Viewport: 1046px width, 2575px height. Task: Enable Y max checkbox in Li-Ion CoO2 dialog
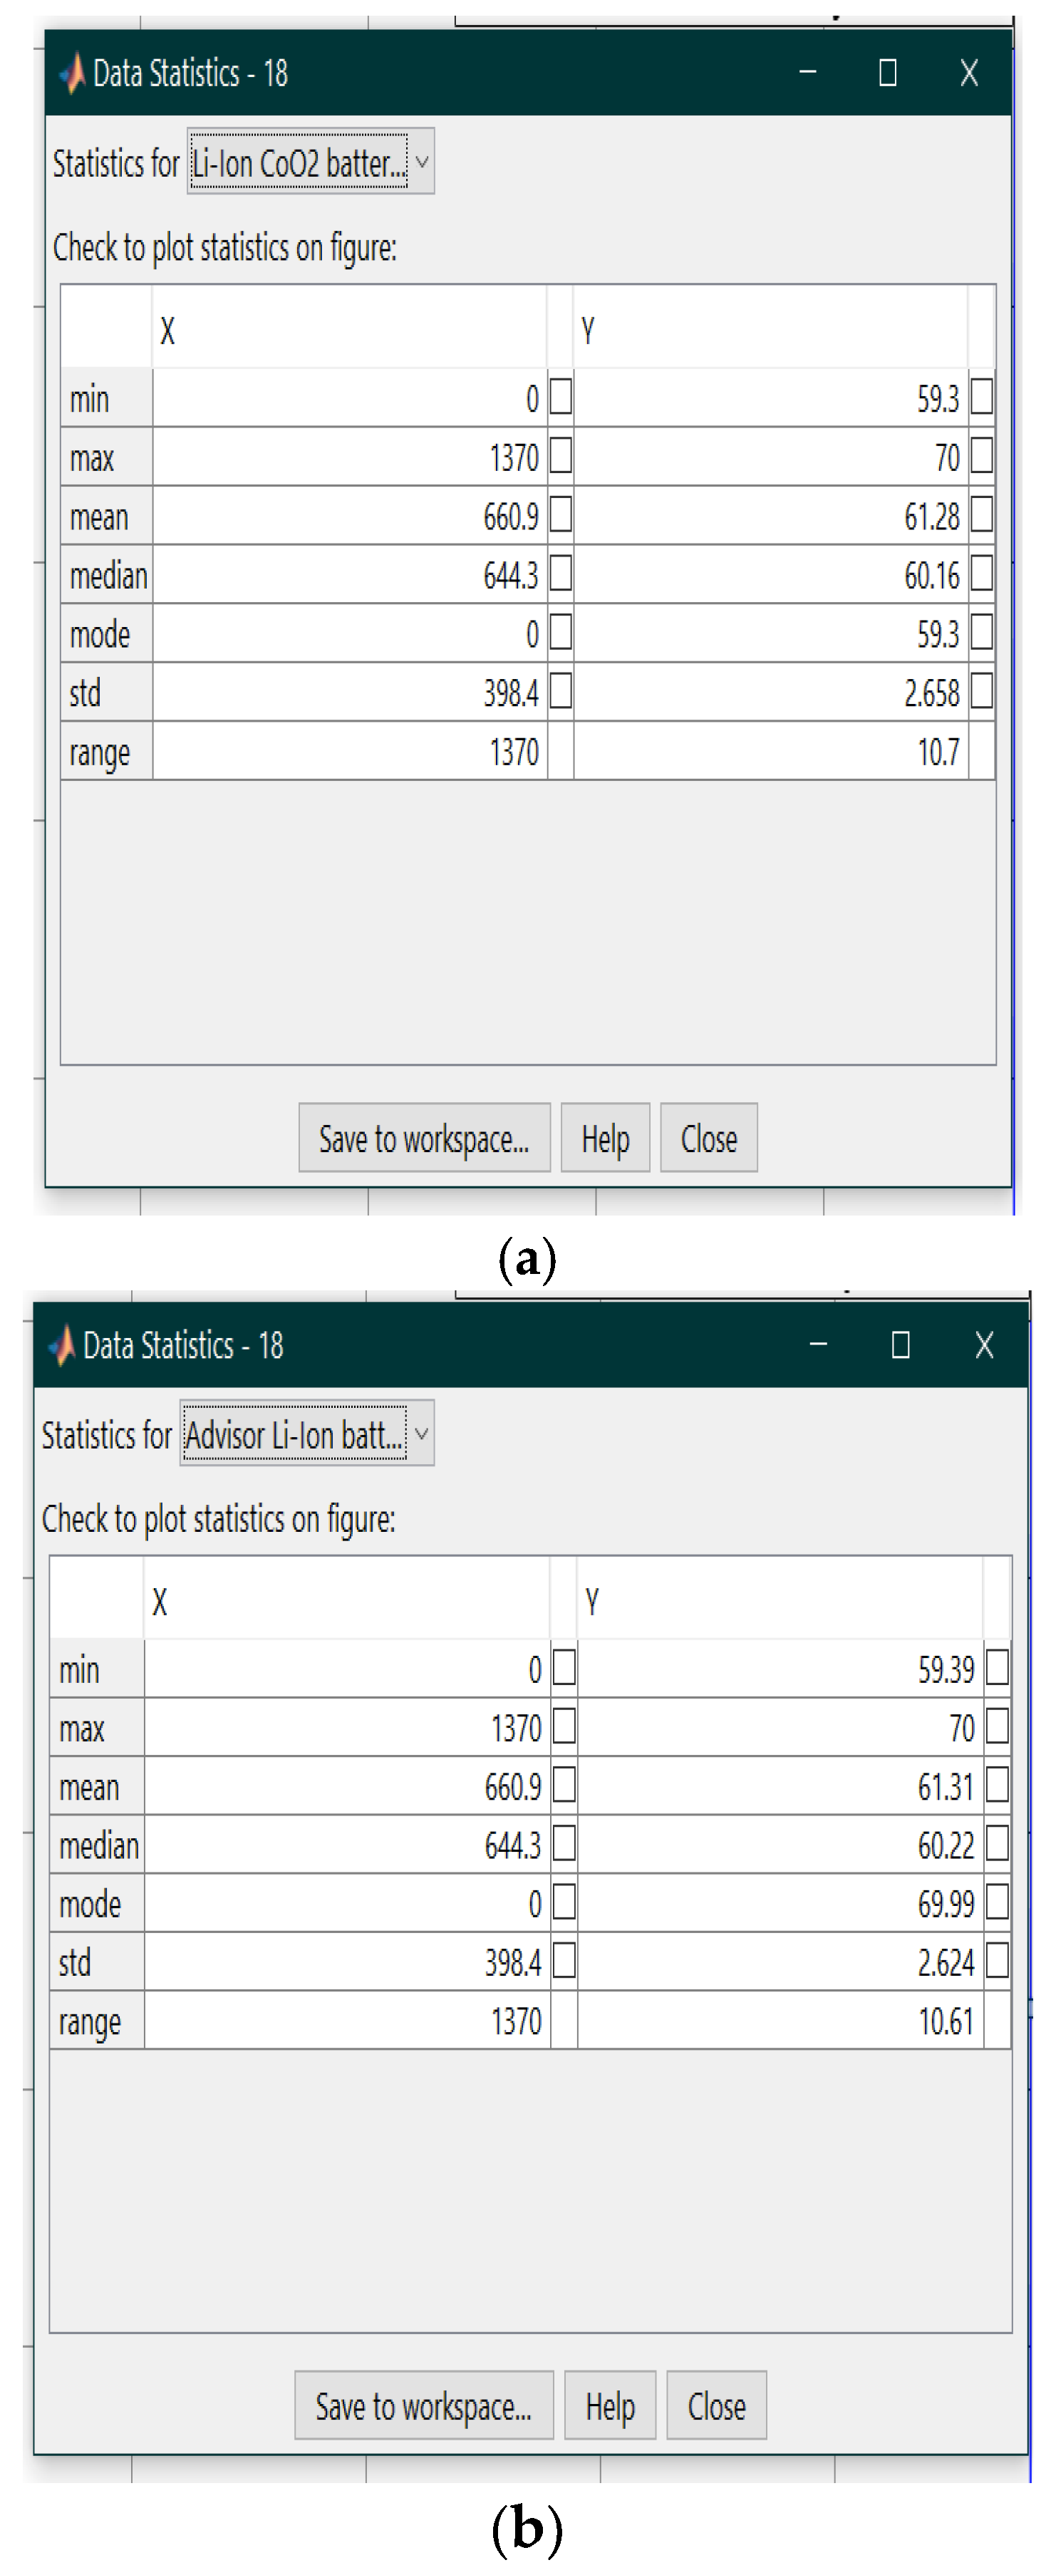pyautogui.click(x=981, y=456)
